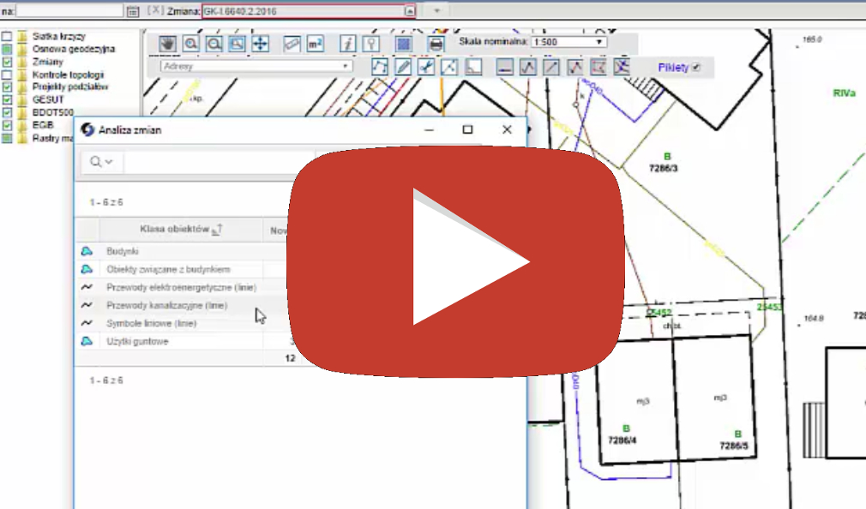
Task: Select the pencil edit tool
Action: (403, 67)
